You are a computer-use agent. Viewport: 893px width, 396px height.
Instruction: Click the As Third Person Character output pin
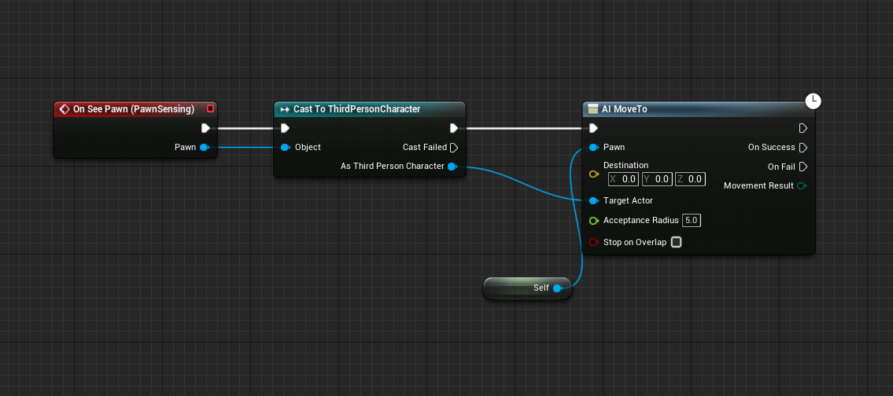click(x=452, y=167)
